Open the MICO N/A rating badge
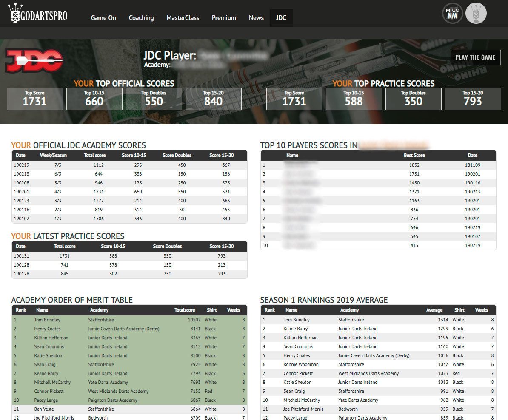The image size is (508, 420). (452, 13)
